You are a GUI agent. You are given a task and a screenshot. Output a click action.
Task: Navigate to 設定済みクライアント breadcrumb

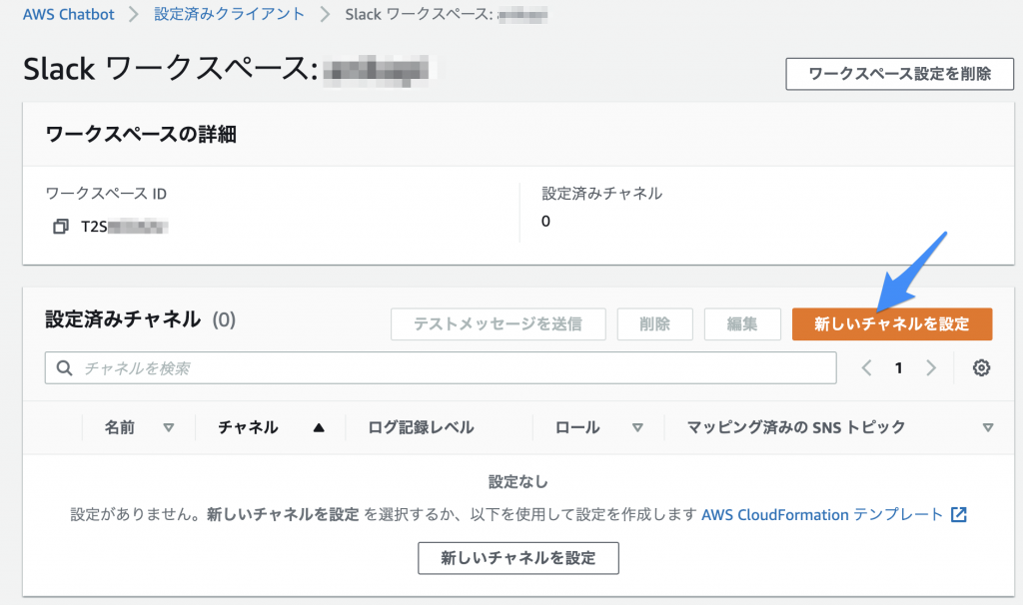pyautogui.click(x=229, y=14)
